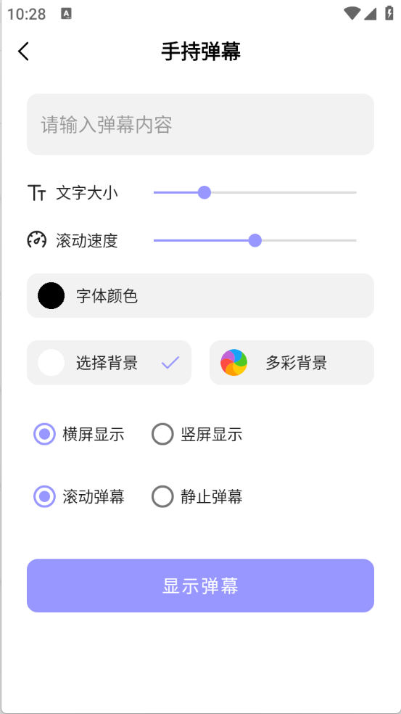Image resolution: width=401 pixels, height=714 pixels.
Task: Click the 滚动速度 slider handle
Action: 255,240
